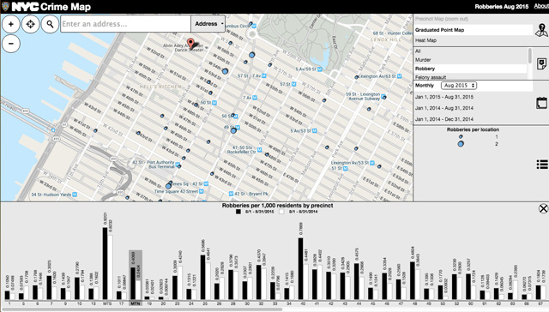Zoom out the map with minus button
This screenshot has width=549, height=312.
[x=11, y=44]
